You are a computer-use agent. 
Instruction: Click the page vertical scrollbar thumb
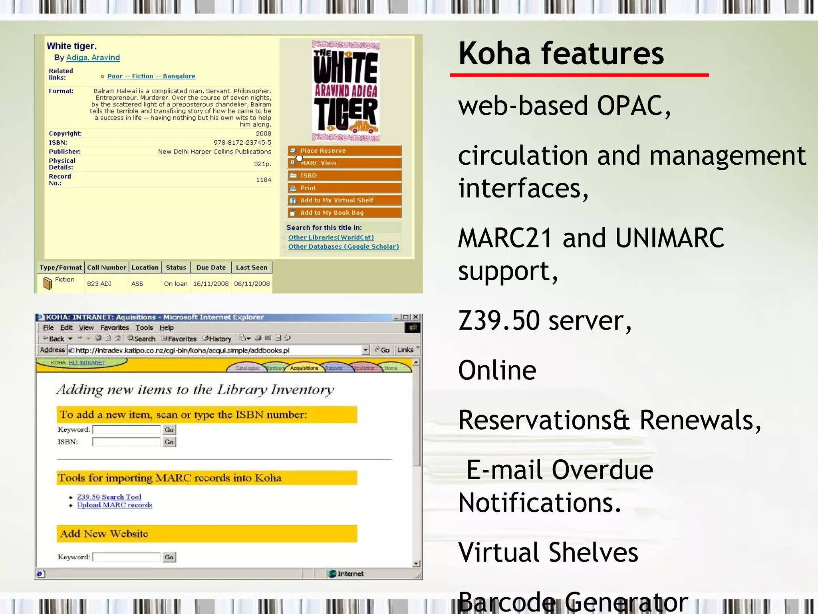pyautogui.click(x=416, y=416)
